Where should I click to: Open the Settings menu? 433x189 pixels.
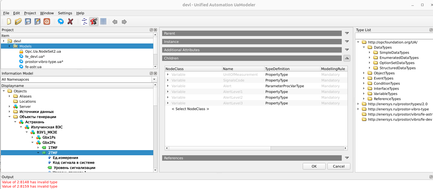(x=65, y=13)
